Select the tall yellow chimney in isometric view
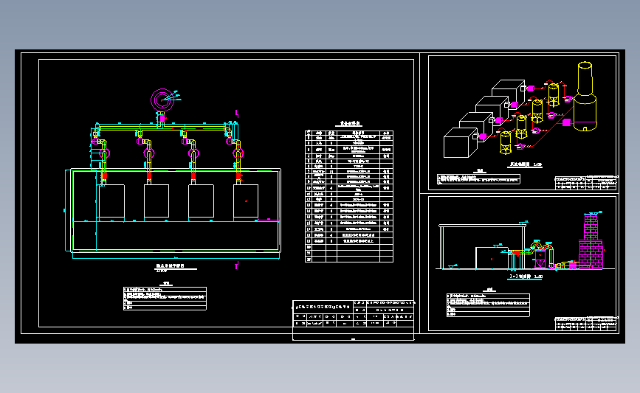The image size is (640, 393). [x=585, y=97]
